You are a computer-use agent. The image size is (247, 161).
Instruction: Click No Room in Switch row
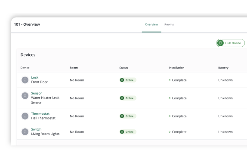(77, 132)
